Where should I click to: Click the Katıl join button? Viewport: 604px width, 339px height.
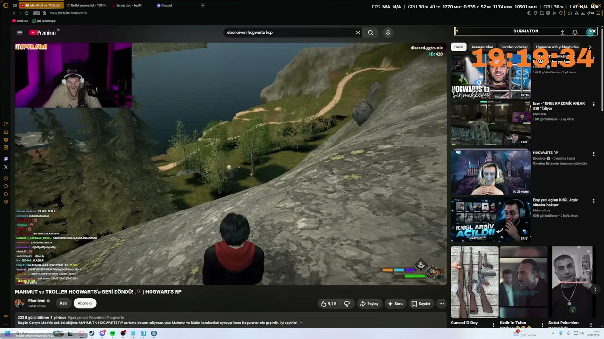click(x=64, y=303)
